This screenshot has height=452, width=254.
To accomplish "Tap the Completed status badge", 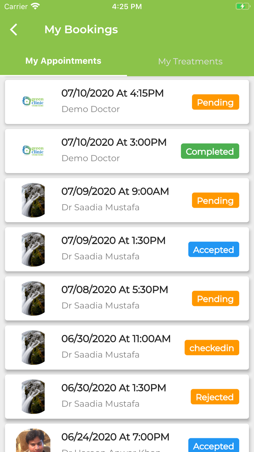I will [210, 151].
